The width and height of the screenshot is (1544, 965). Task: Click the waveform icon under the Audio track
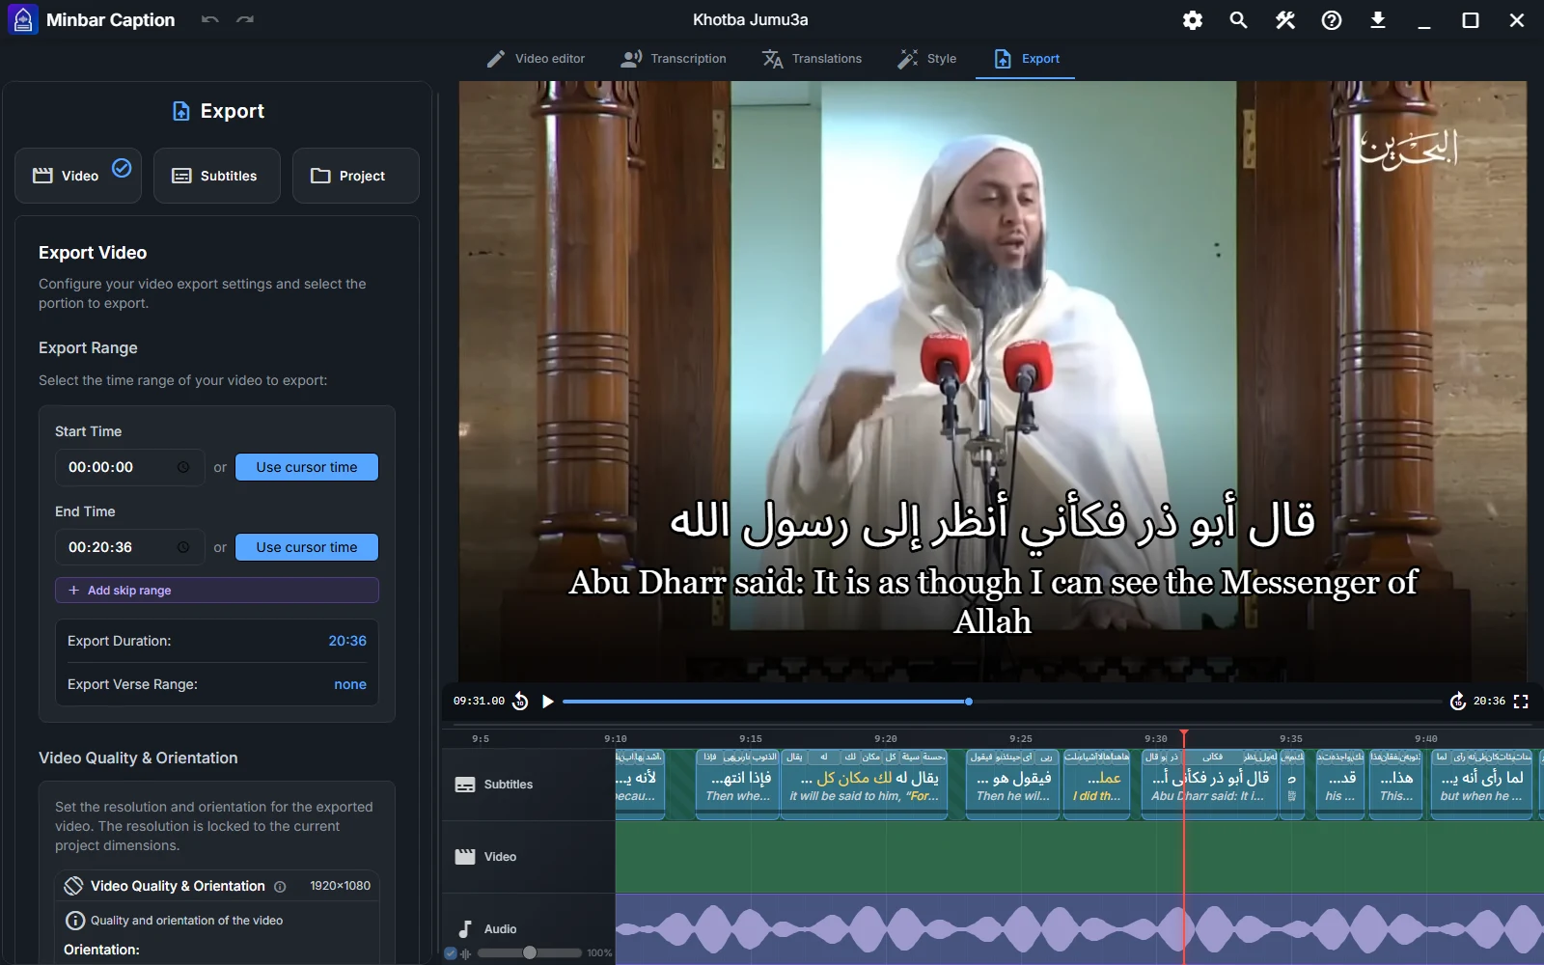tap(466, 953)
